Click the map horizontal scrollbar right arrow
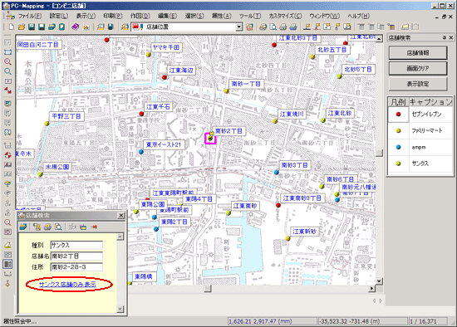Screen dimensions: 457x327 (x=371, y=288)
